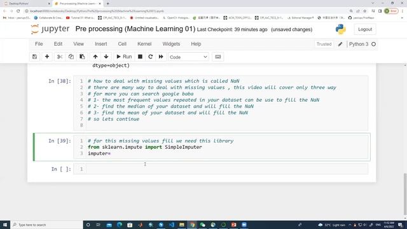
Task: Go back in browser history
Action: pyautogui.click(x=4, y=11)
